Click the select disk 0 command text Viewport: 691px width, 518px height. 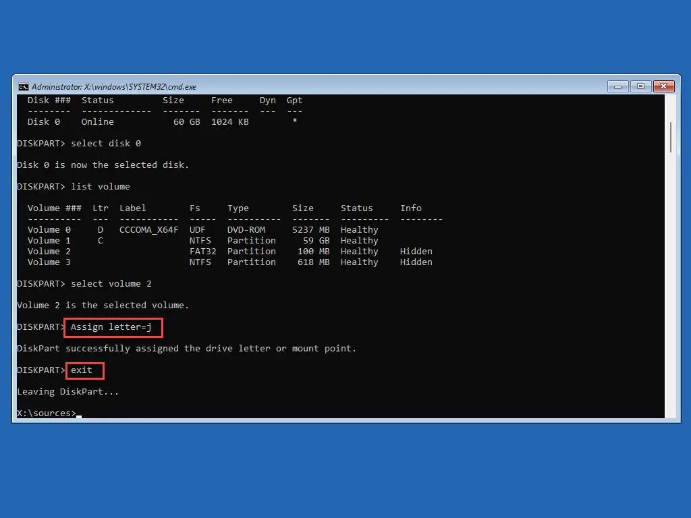[105, 143]
